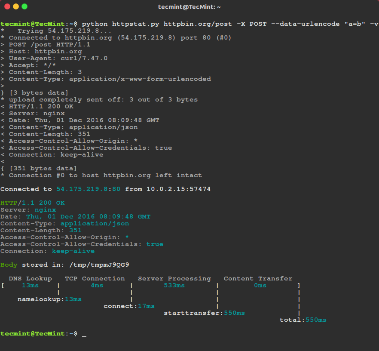Click the red close circle icon

7,6
